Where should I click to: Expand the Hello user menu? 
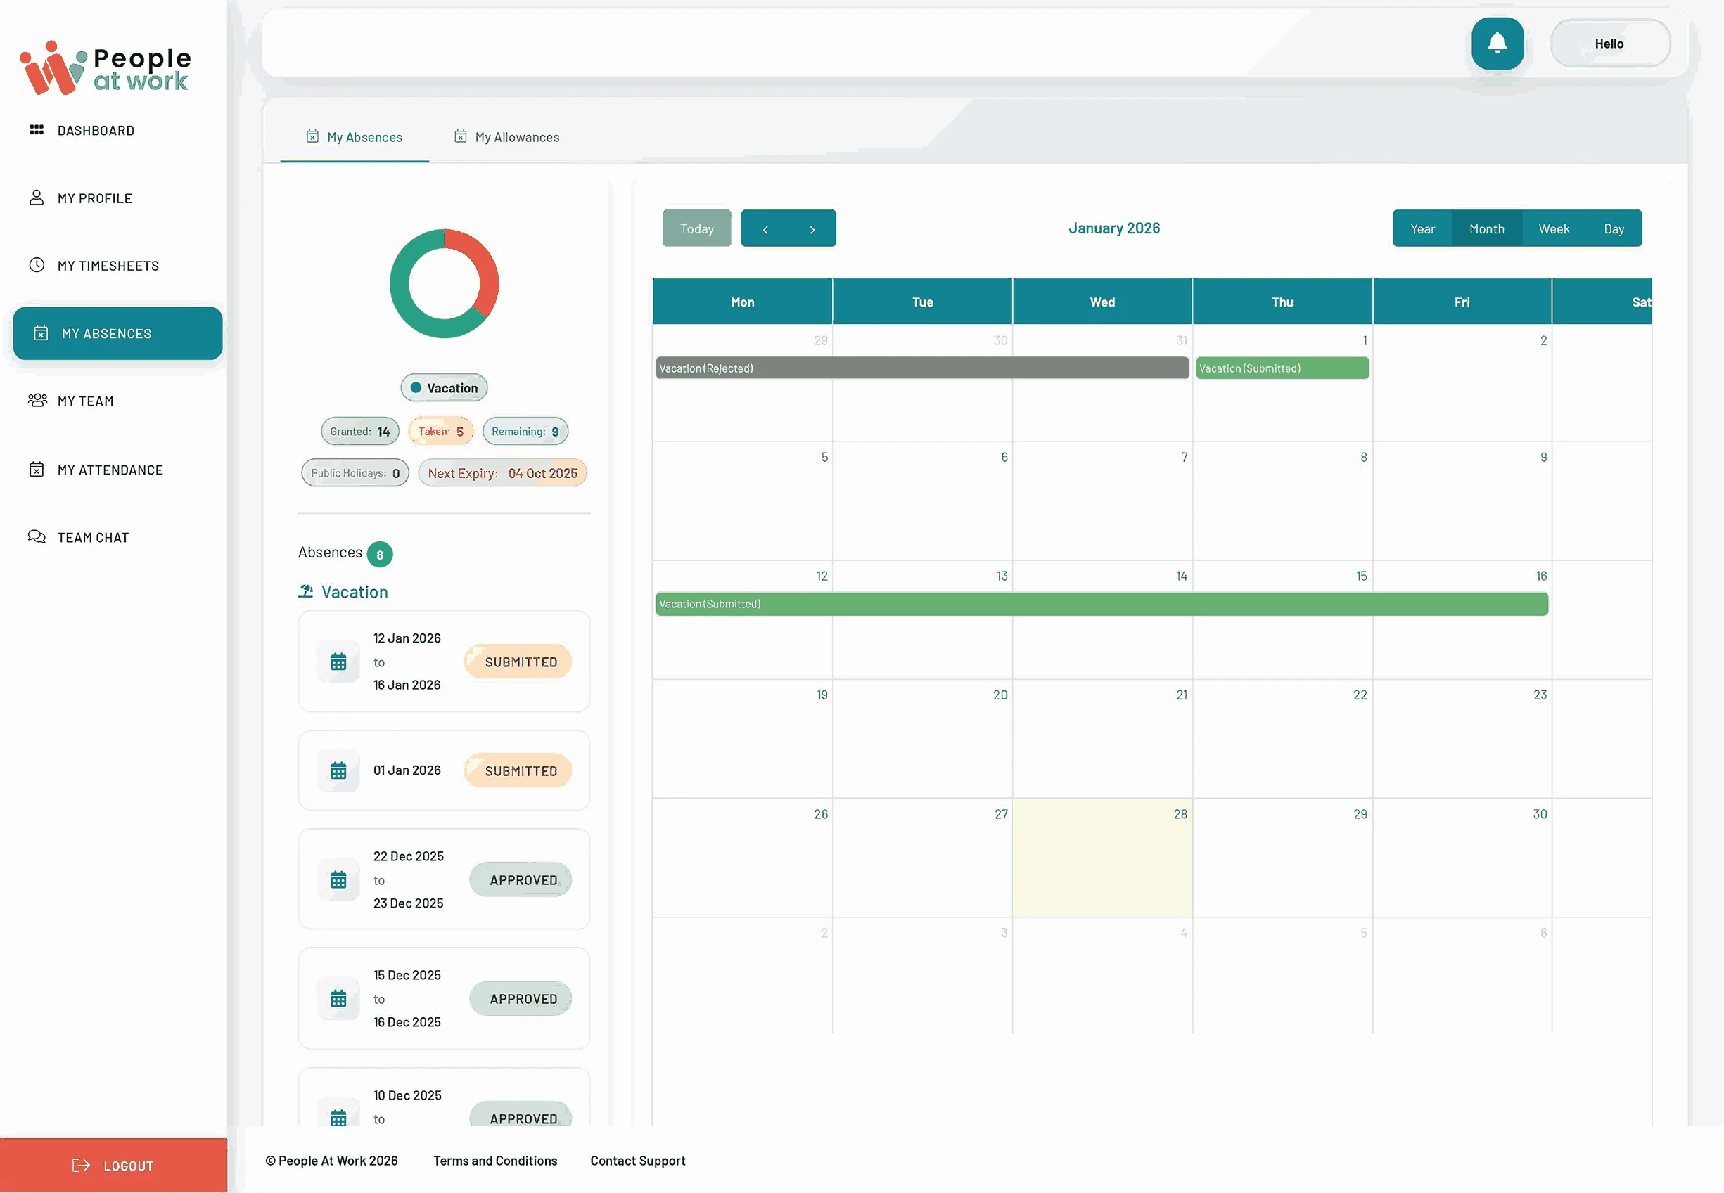[x=1609, y=44]
